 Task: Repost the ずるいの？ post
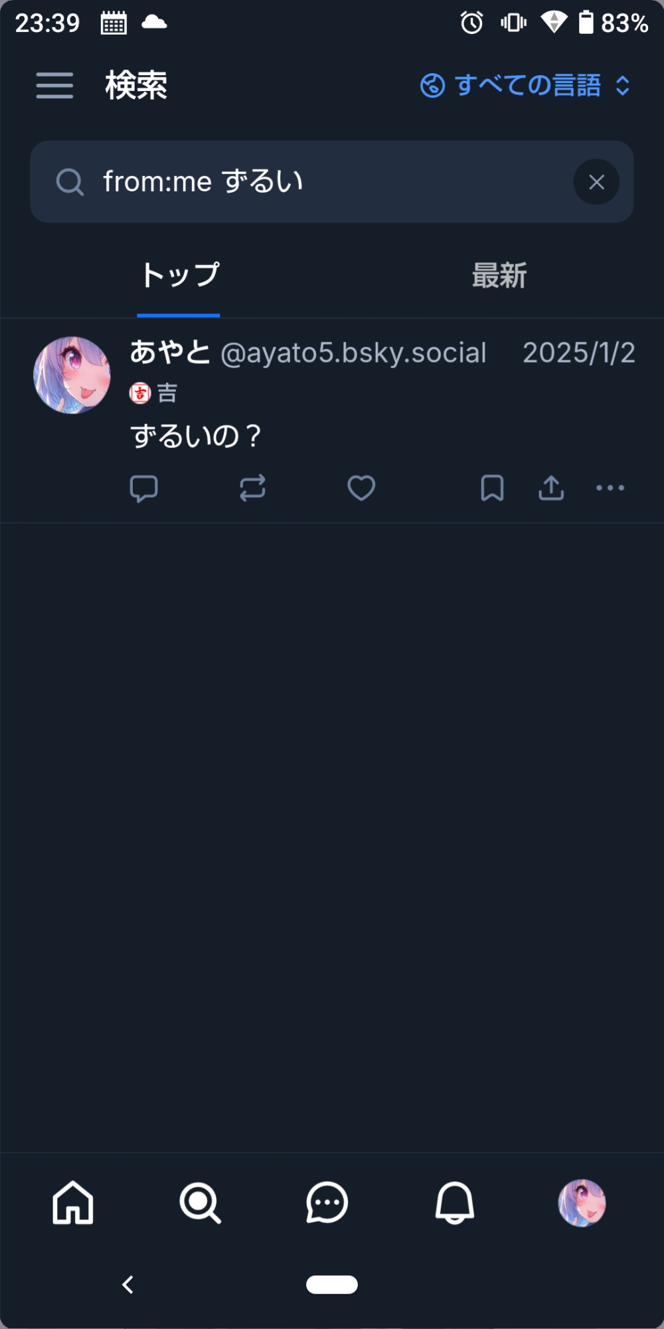[x=252, y=488]
